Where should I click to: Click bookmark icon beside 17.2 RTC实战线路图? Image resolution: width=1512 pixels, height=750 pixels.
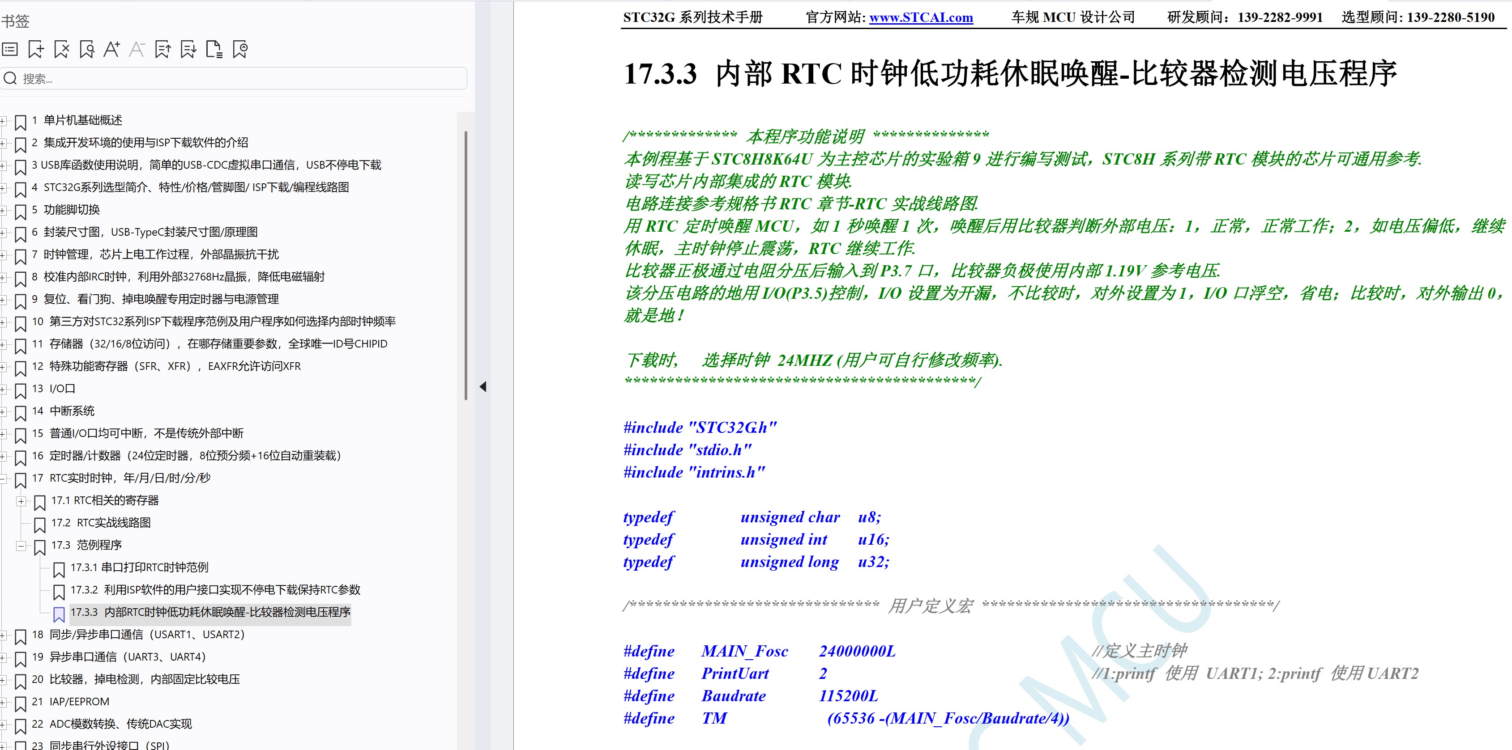pyautogui.click(x=39, y=525)
